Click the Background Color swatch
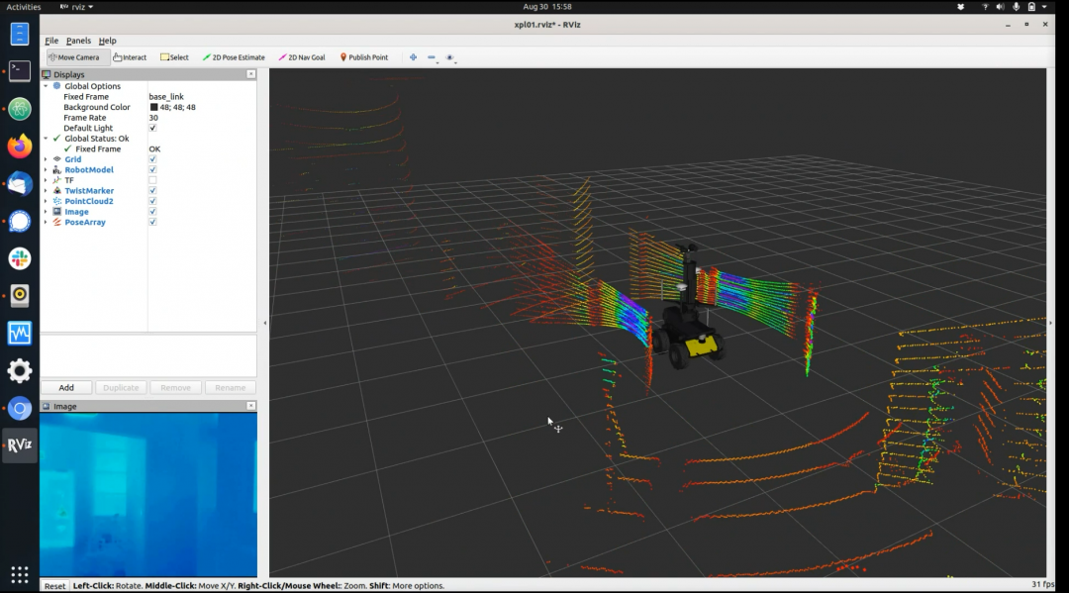The image size is (1069, 593). point(154,107)
